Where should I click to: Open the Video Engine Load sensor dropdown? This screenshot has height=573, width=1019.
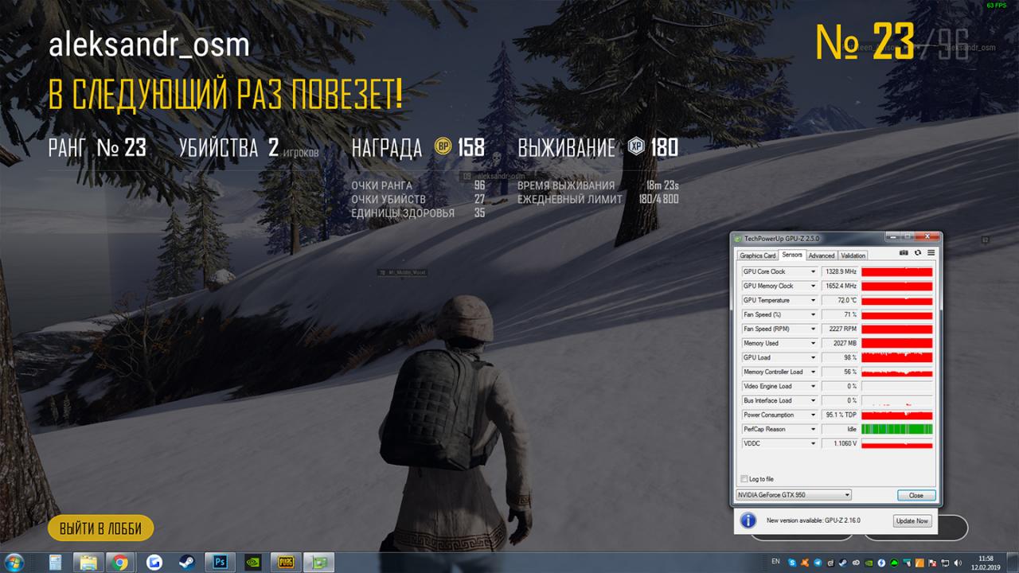tap(813, 387)
